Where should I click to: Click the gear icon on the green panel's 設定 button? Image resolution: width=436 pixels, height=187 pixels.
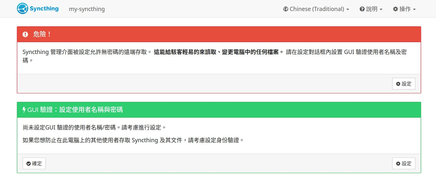[x=398, y=164]
